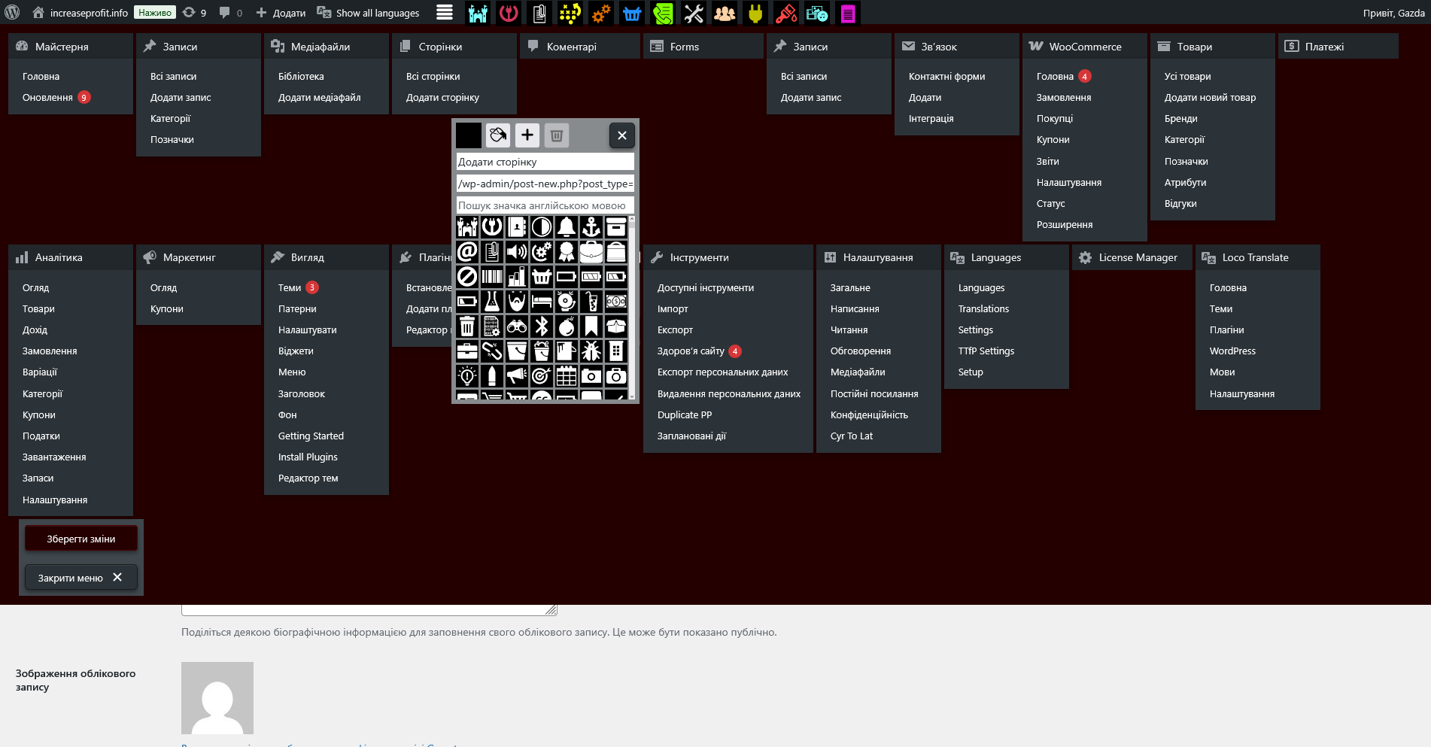
Task: Open the black color swatch in popup
Action: pyautogui.click(x=469, y=135)
